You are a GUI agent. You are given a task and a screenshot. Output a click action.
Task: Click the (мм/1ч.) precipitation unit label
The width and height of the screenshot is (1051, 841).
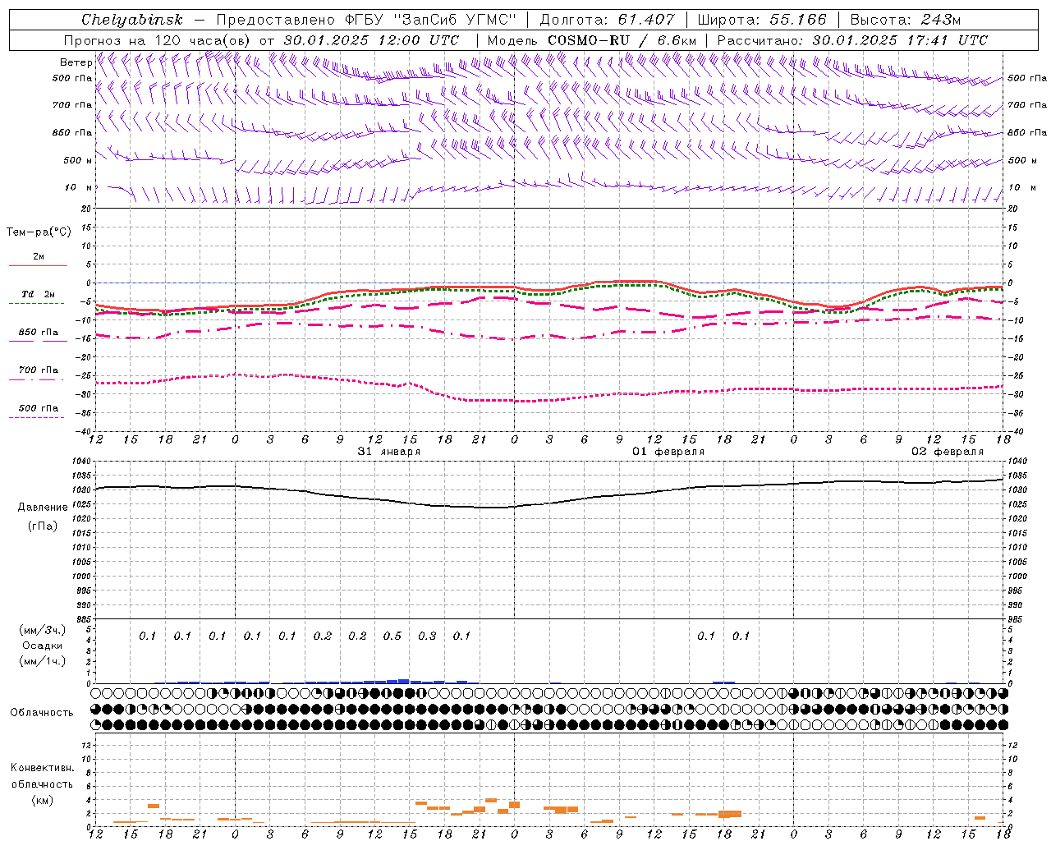pos(43,661)
